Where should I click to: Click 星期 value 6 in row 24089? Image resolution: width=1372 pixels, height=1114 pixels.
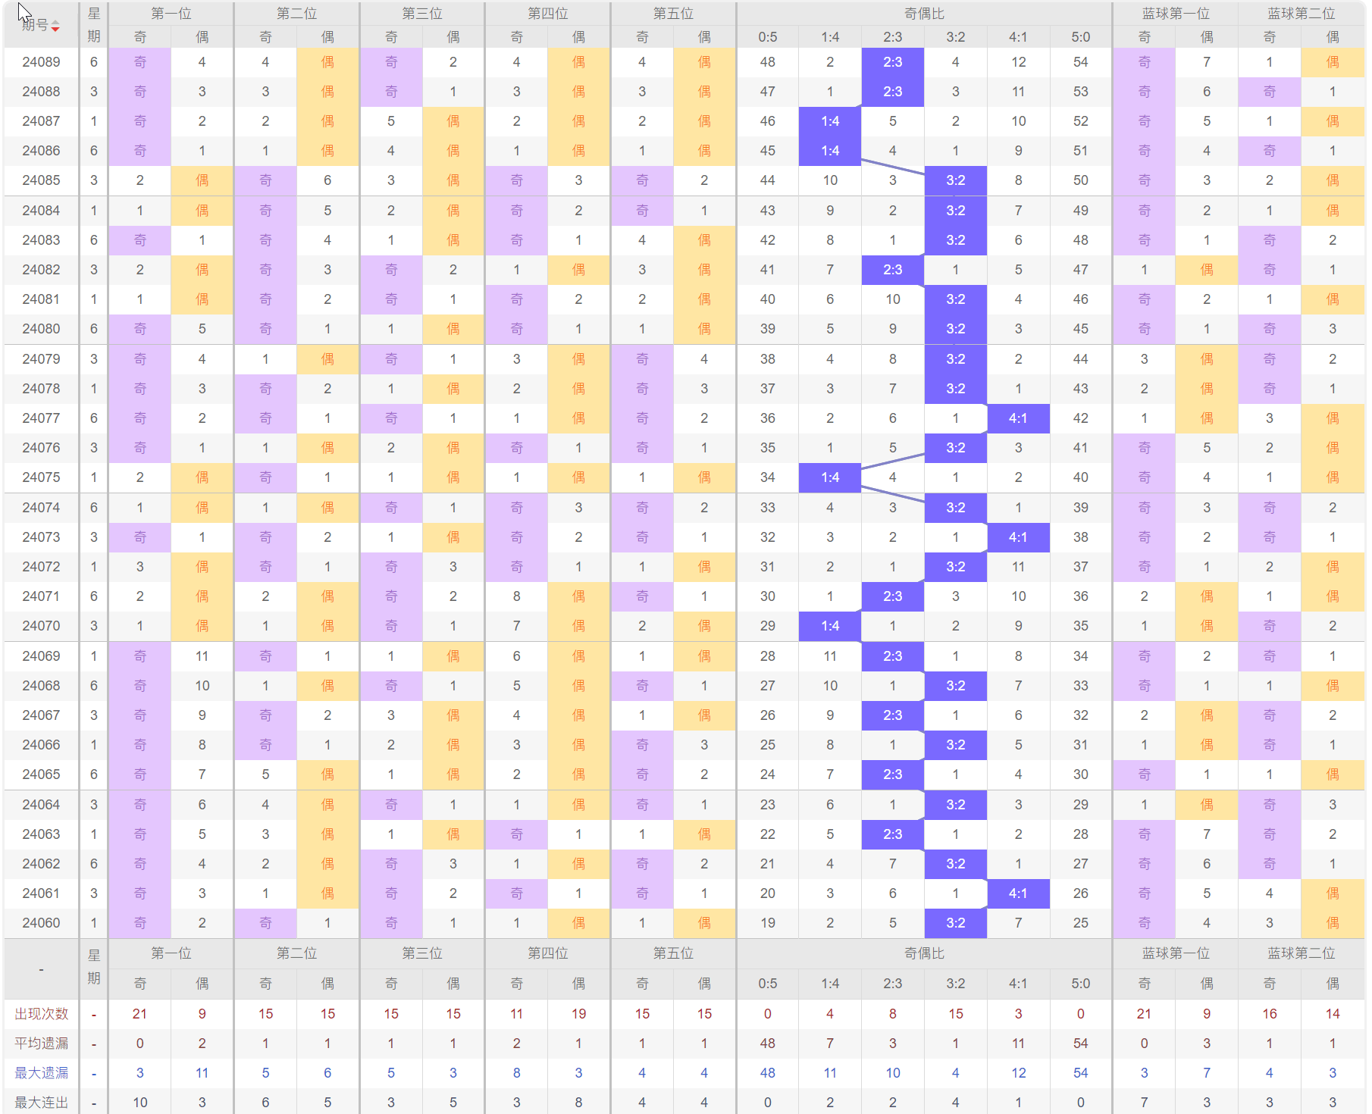tap(94, 62)
